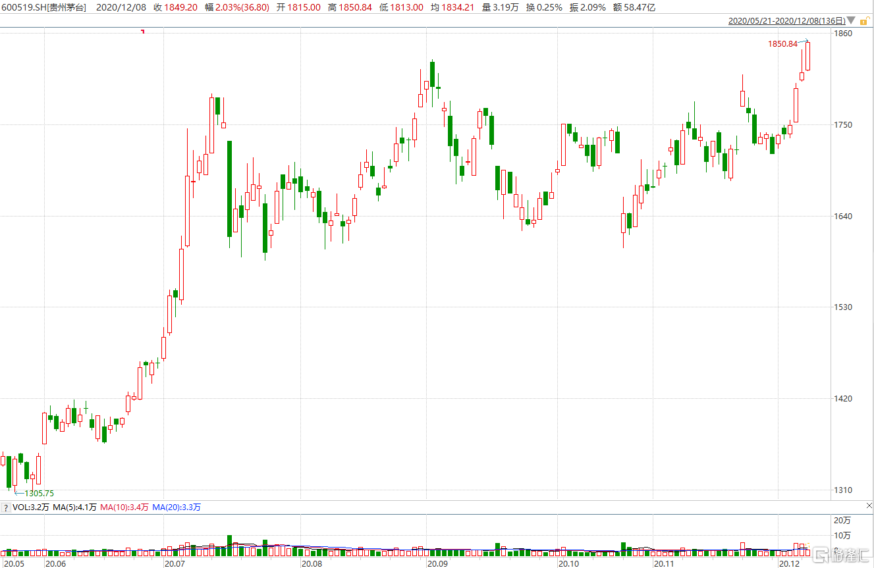Select the latest candlestick at the 1850.84 high
The width and height of the screenshot is (874, 568).
[x=807, y=56]
